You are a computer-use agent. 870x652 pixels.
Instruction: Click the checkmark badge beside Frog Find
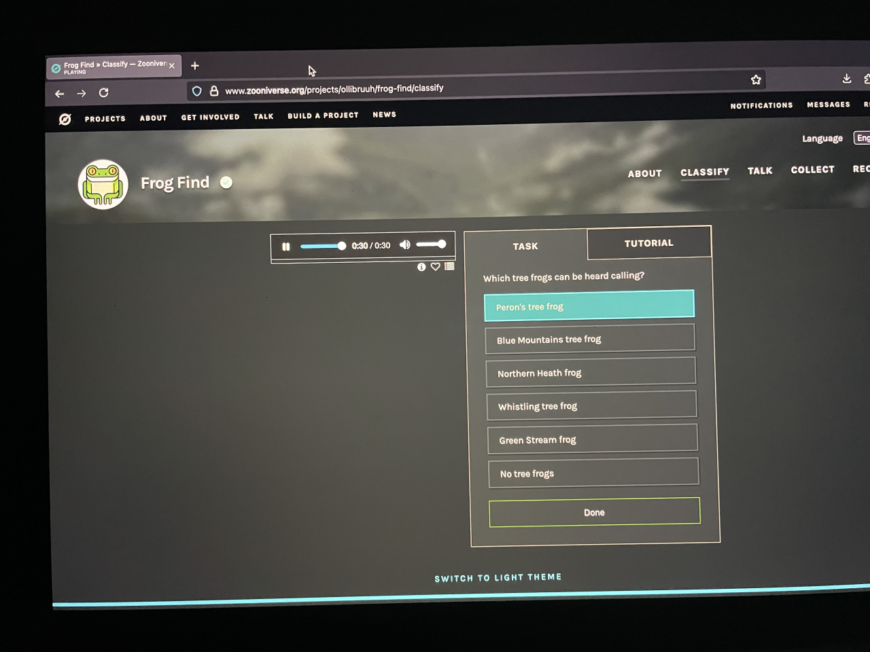(x=226, y=182)
